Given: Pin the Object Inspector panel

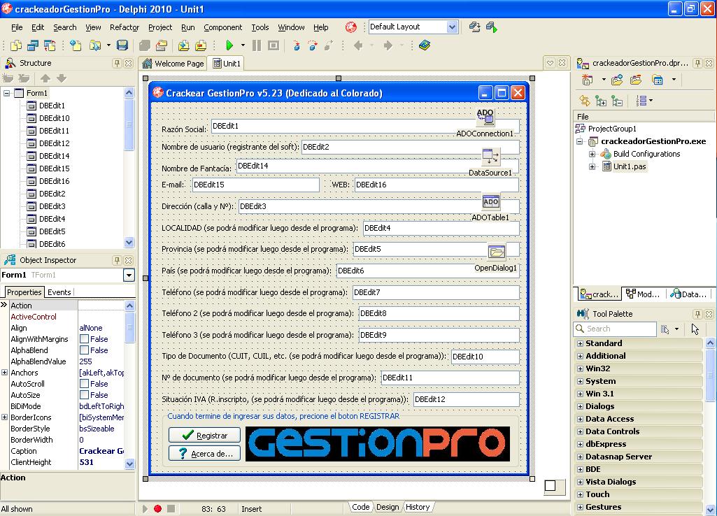Looking at the screenshot, I should click(117, 260).
